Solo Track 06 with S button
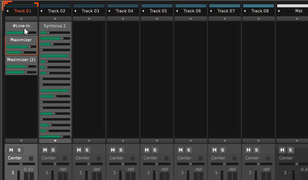The image size is (308, 180). 189,150
